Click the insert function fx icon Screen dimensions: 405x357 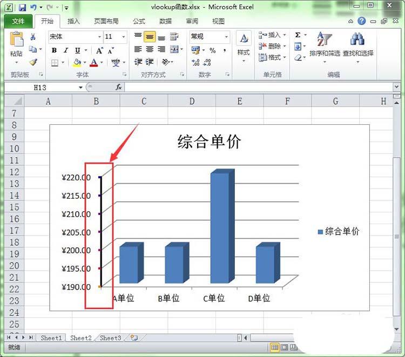coord(119,87)
